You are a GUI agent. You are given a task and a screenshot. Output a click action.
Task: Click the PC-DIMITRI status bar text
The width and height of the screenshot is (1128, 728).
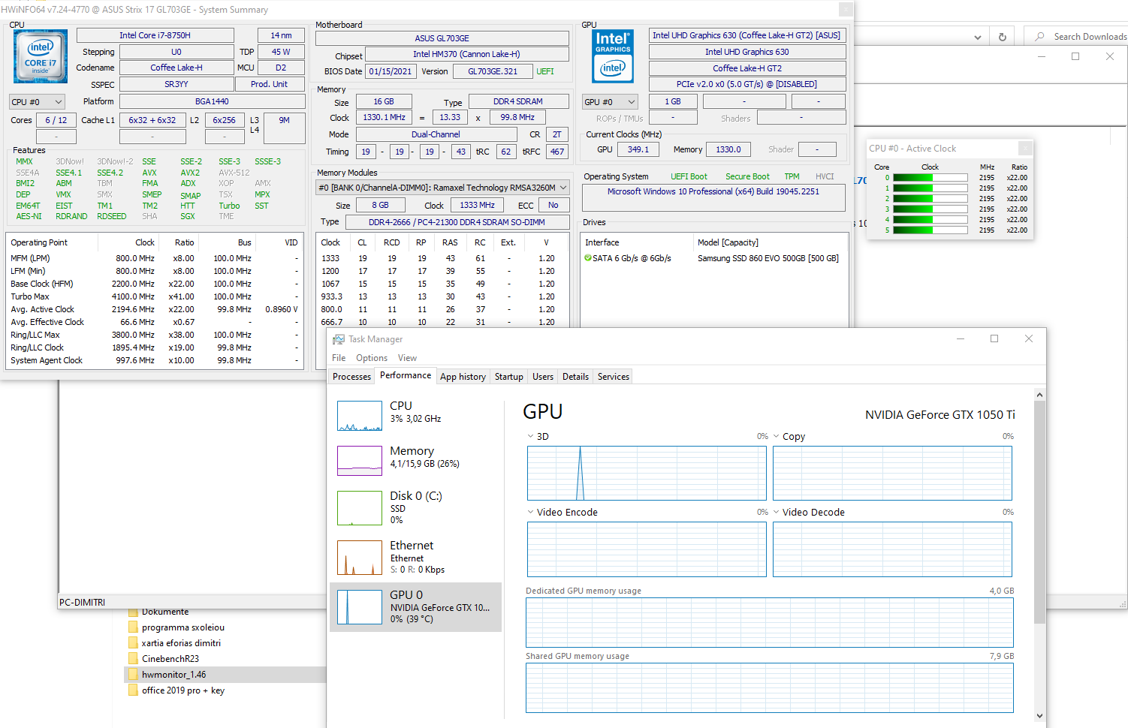83,603
